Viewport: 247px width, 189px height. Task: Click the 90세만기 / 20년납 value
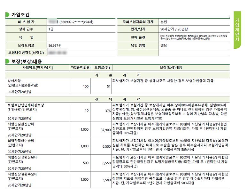coord(174,29)
